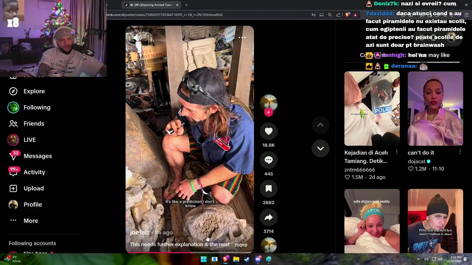The height and width of the screenshot is (265, 472).
Task: Open File Explorer from taskbar
Action: [236, 259]
